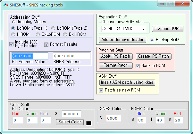Screen dimensions: 193x134
Task: Open color picker via Select Color button
Action: click(70, 122)
